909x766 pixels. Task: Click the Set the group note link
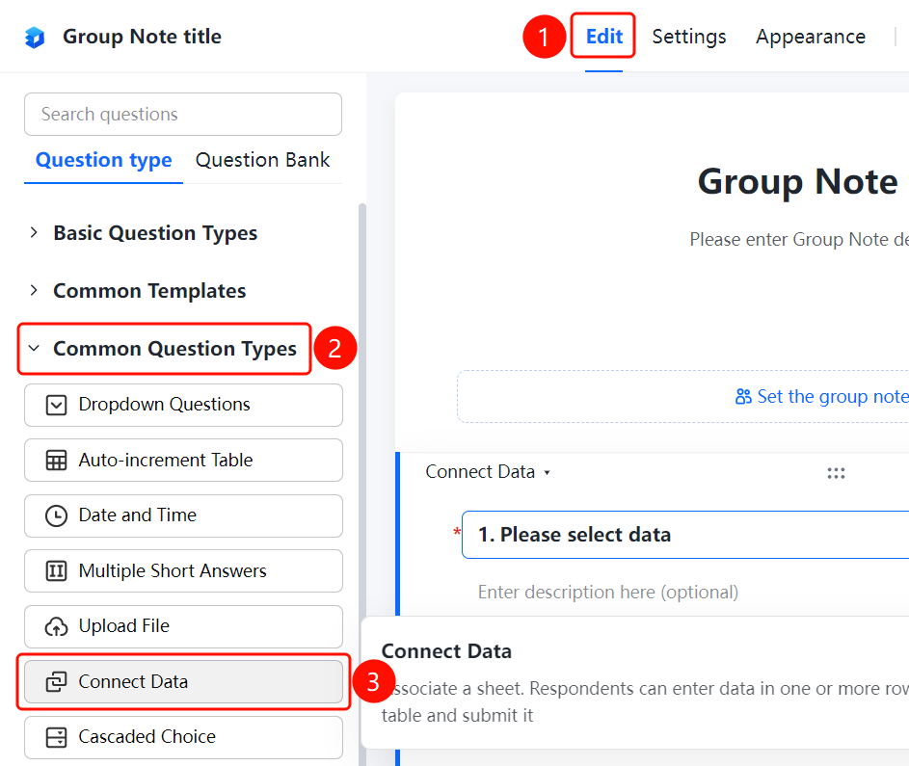coord(833,397)
